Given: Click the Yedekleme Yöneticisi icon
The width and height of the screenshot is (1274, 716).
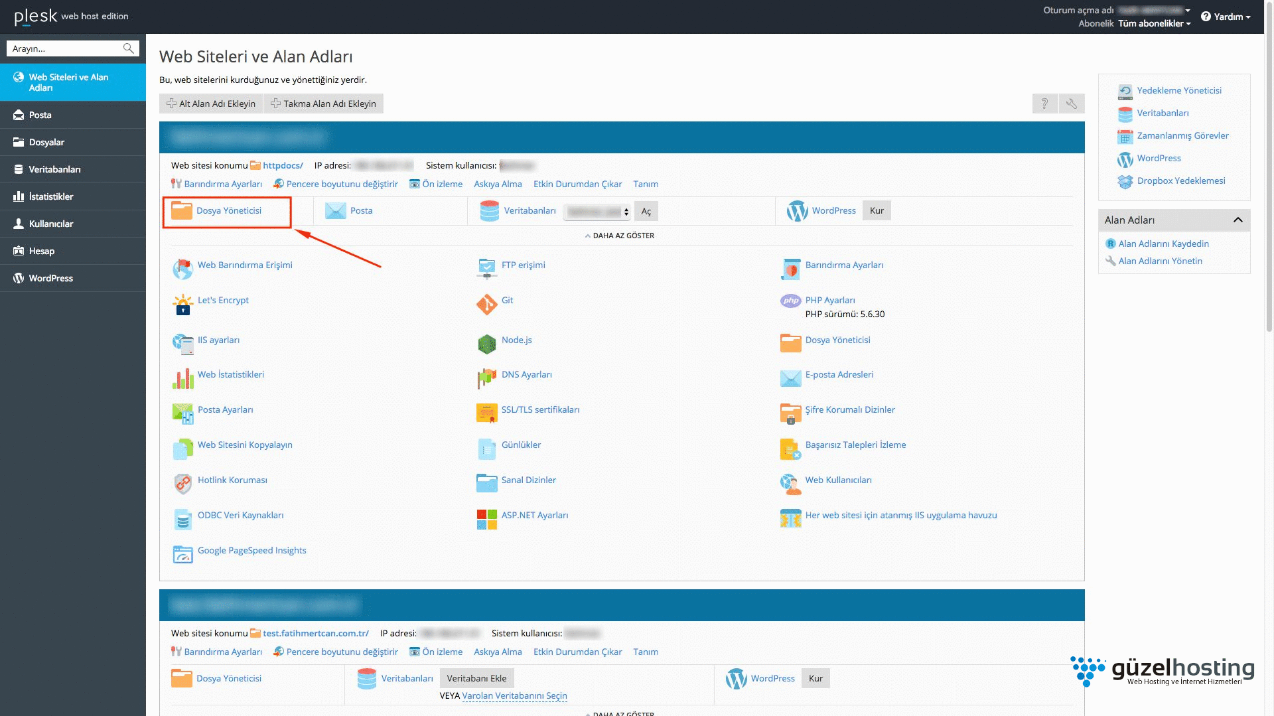Looking at the screenshot, I should coord(1125,91).
